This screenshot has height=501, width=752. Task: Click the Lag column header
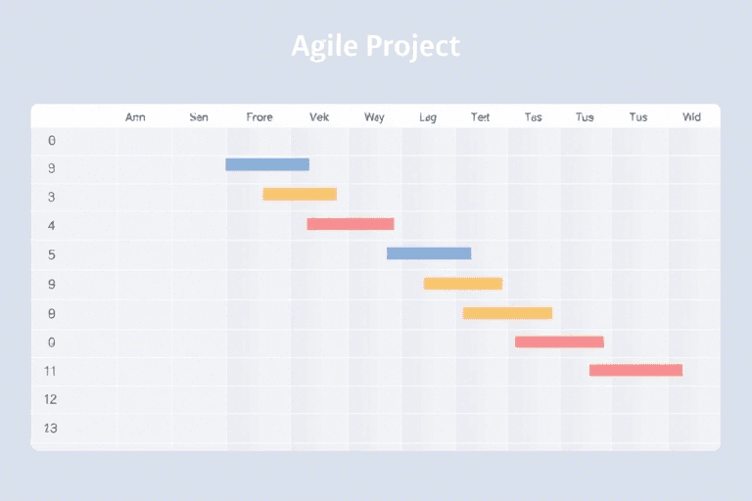428,117
